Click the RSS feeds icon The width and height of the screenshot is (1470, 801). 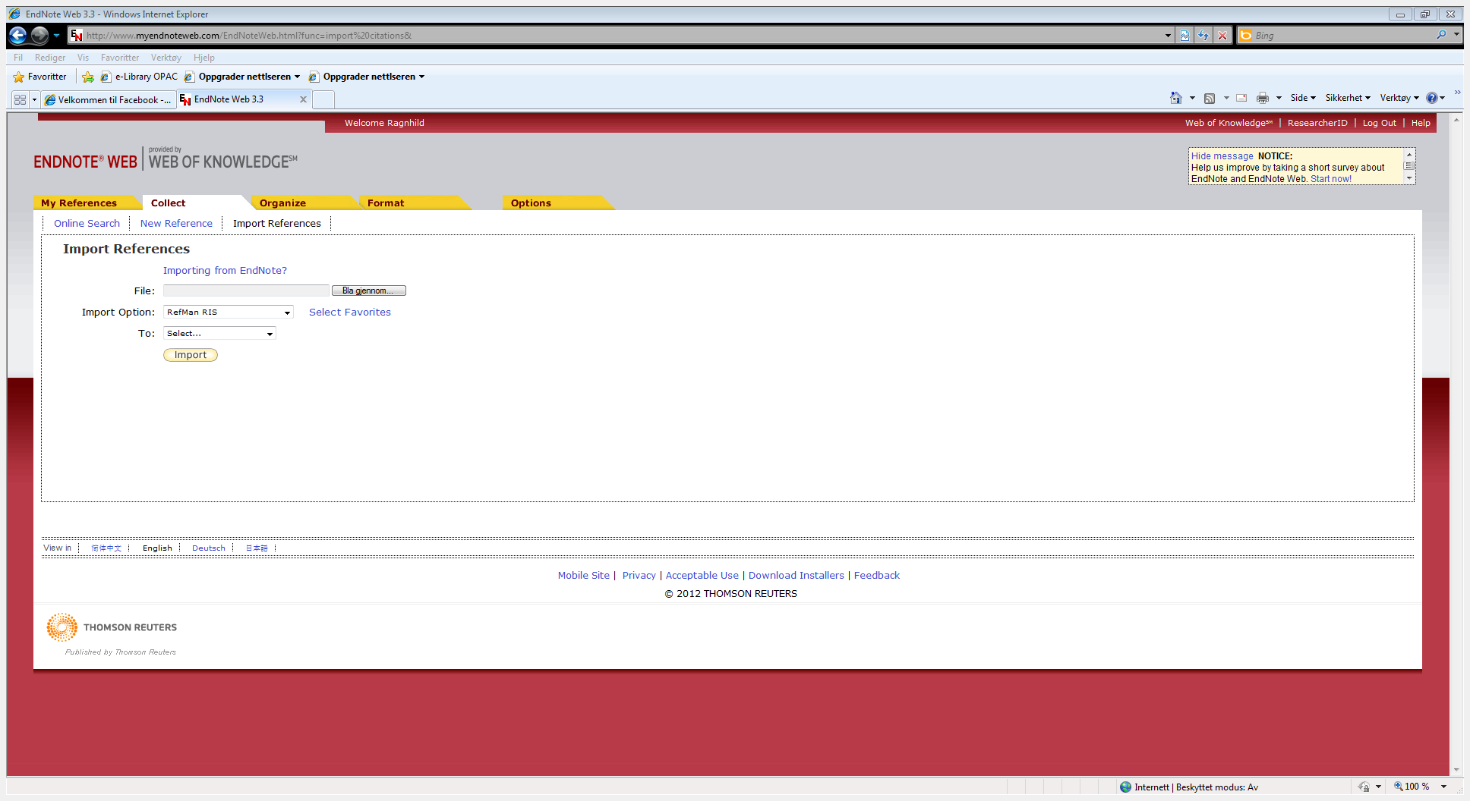[x=1210, y=98]
